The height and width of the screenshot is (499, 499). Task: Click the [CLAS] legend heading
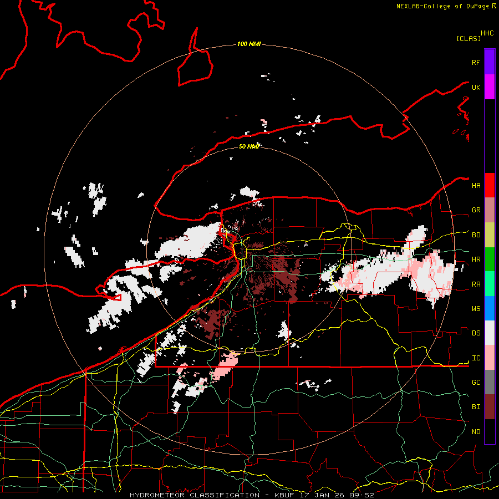(x=469, y=38)
